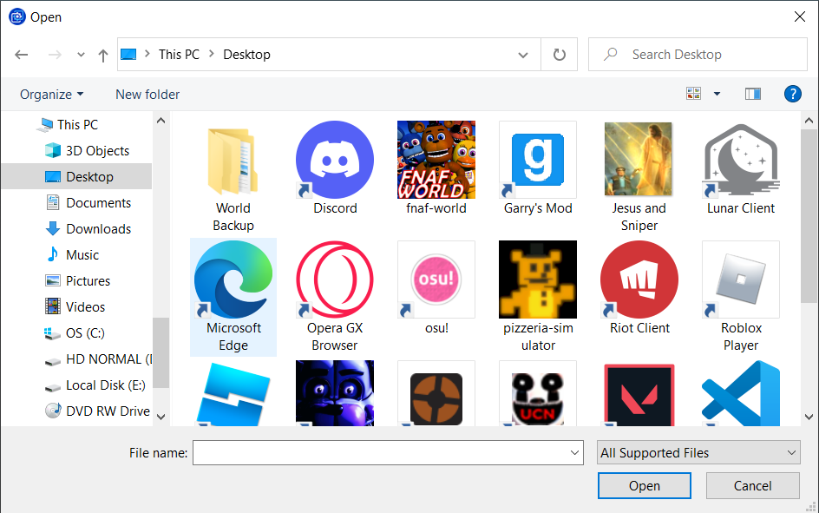
Task: Expand the address bar history dropdown
Action: coord(522,55)
